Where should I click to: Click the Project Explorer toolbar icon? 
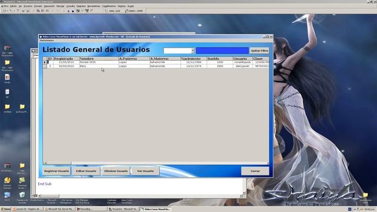click(x=78, y=11)
